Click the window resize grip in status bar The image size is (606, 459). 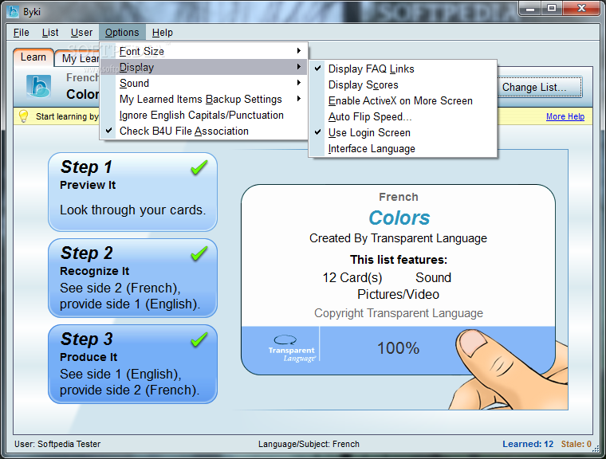[596, 447]
